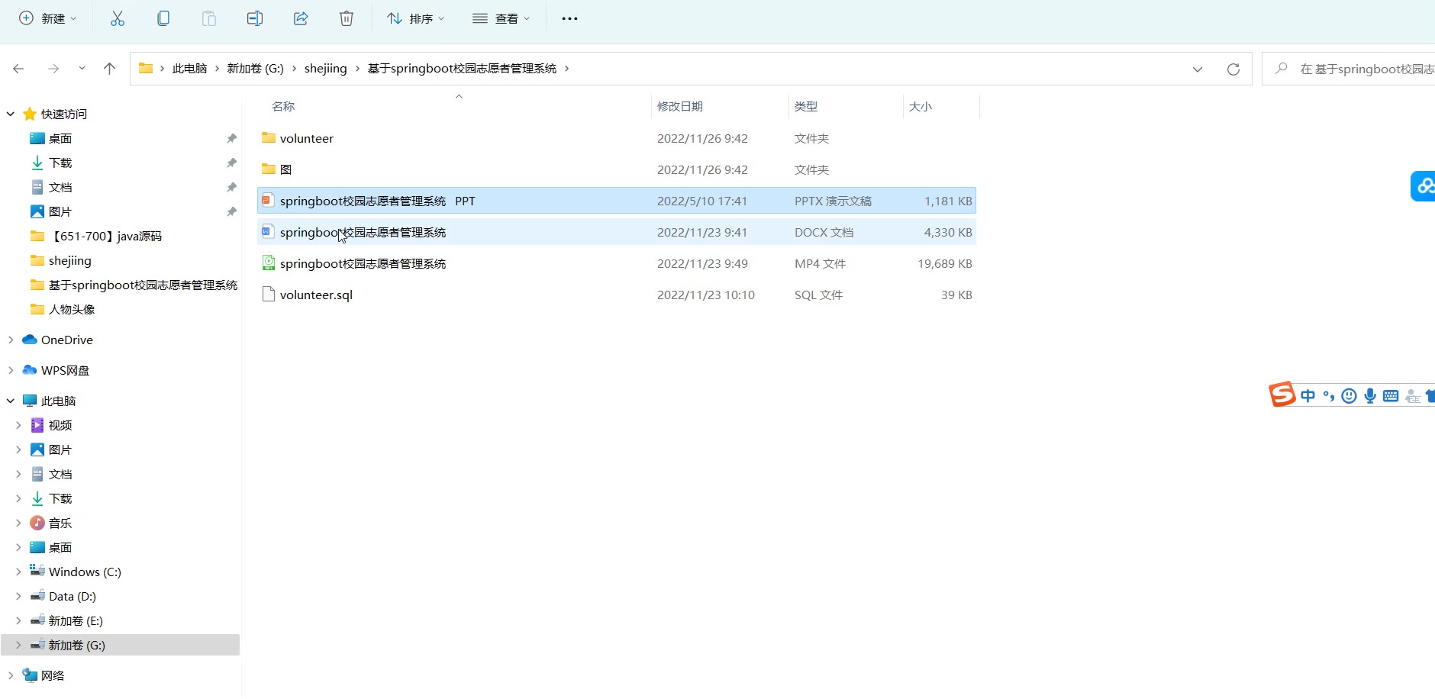Viewport: 1435px width, 699px height.
Task: Click the Share icon in toolbar
Action: point(301,18)
